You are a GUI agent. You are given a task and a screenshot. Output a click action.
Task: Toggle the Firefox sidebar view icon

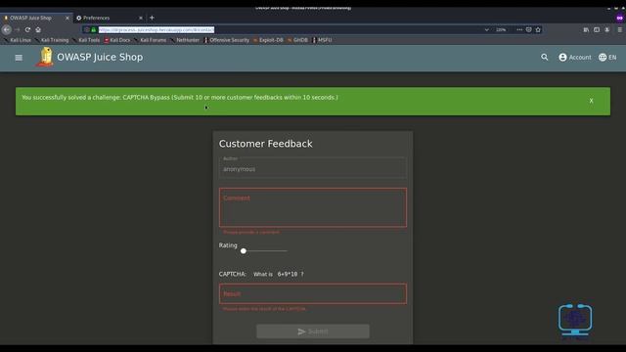(597, 29)
